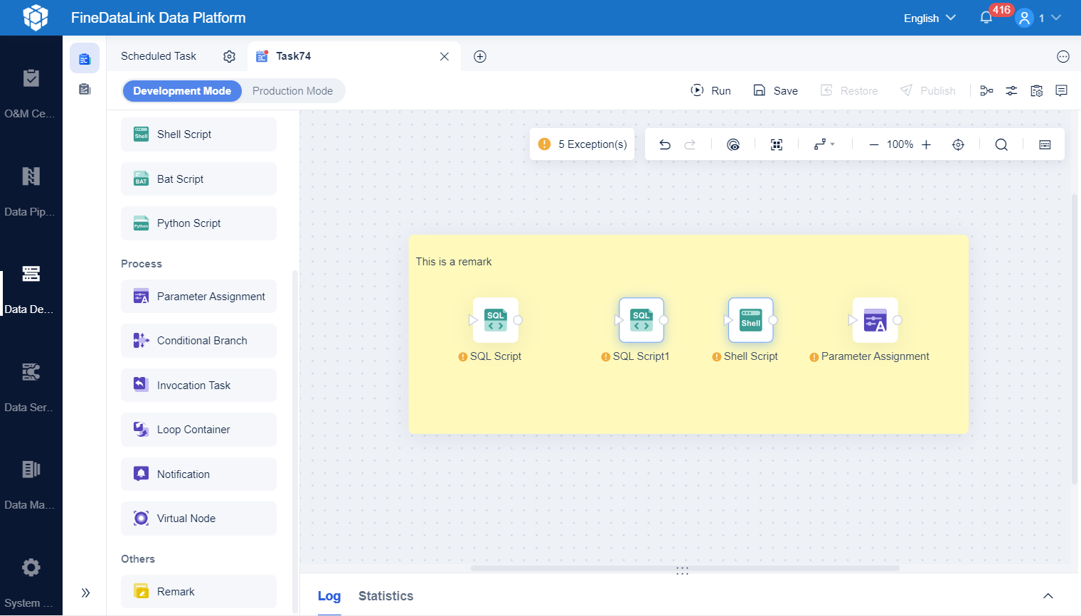Click the zoom-in plus control
Viewport: 1081px width, 616px height.
click(x=926, y=144)
